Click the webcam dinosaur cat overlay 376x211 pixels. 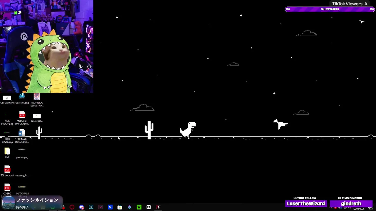tap(47, 47)
